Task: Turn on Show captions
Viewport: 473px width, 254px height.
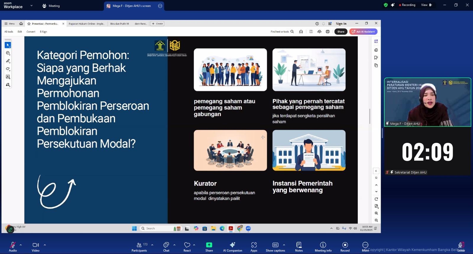Action: tap(275, 246)
